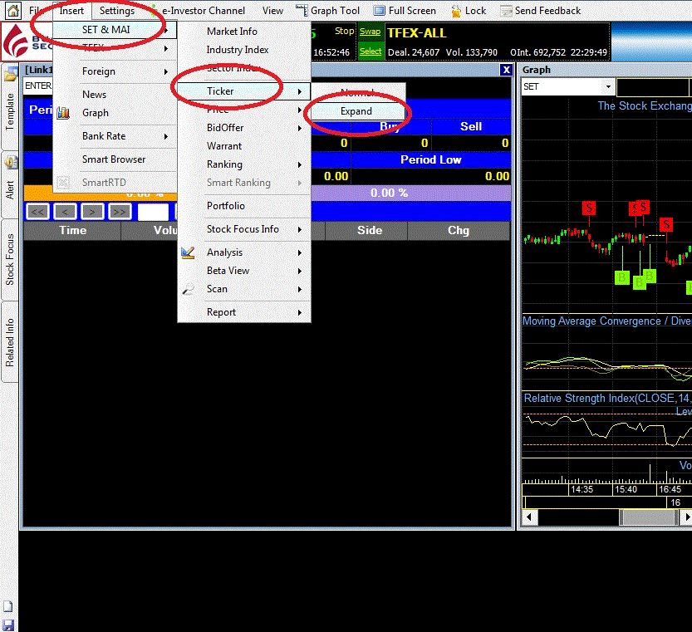Open Send Feedback
This screenshot has width=692, height=632.
coord(541,11)
